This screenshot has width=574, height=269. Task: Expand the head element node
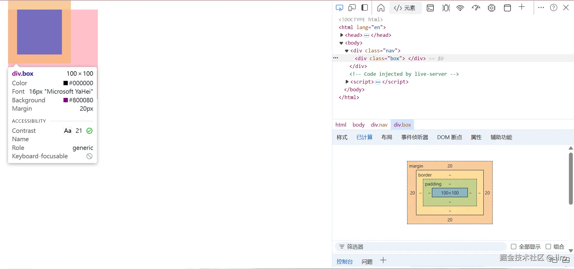(342, 35)
